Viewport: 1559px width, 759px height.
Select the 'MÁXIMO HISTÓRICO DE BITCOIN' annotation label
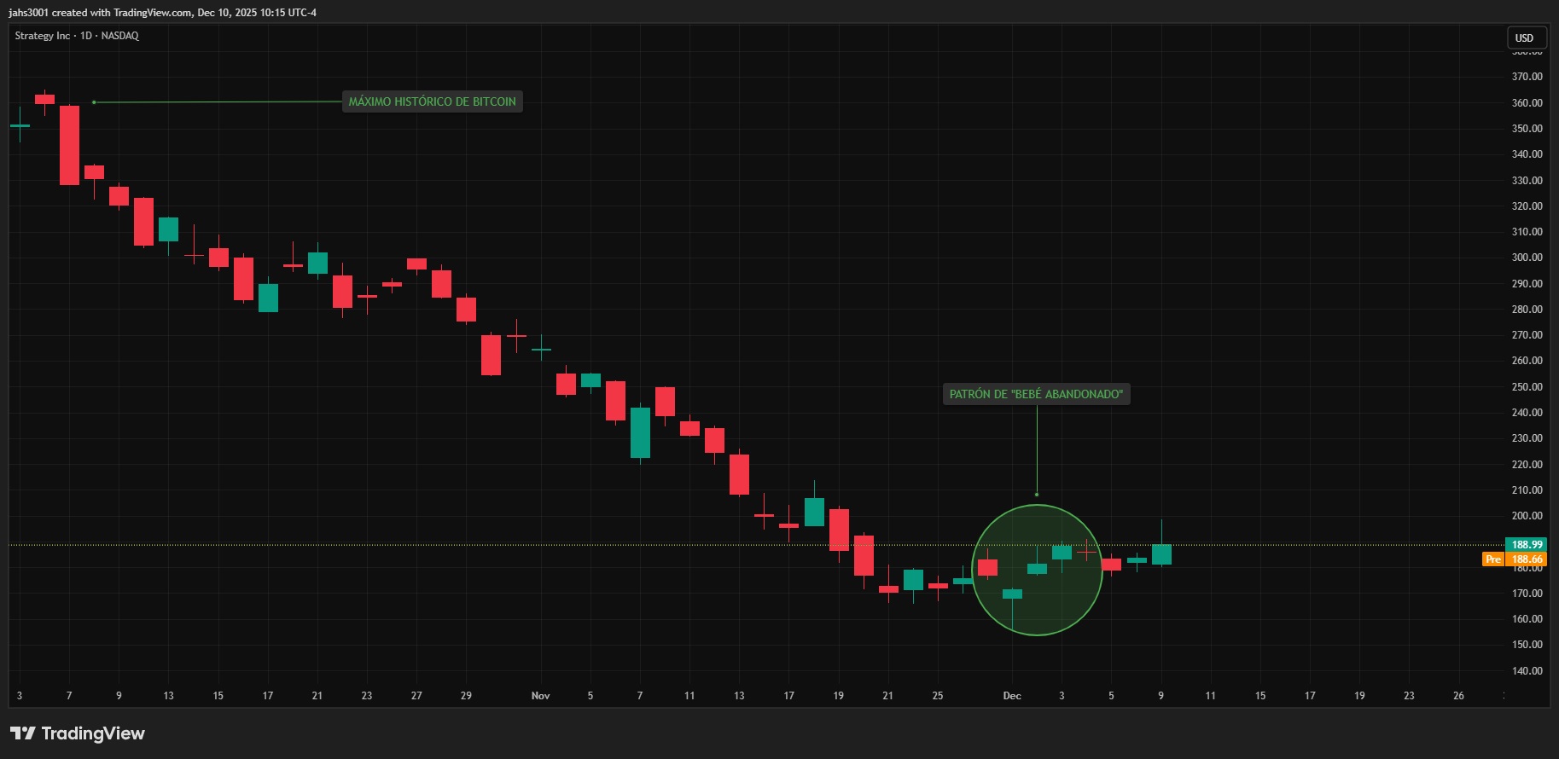[x=432, y=101]
